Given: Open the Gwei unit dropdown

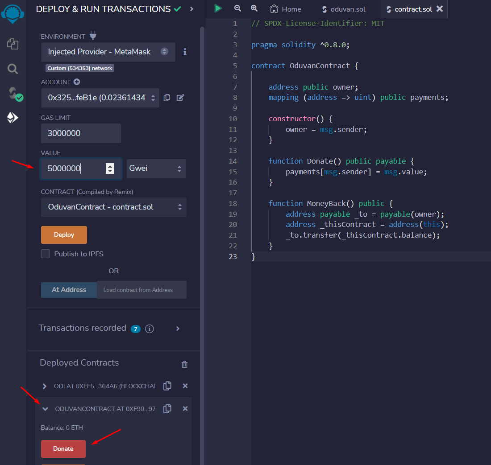Looking at the screenshot, I should 156,169.
